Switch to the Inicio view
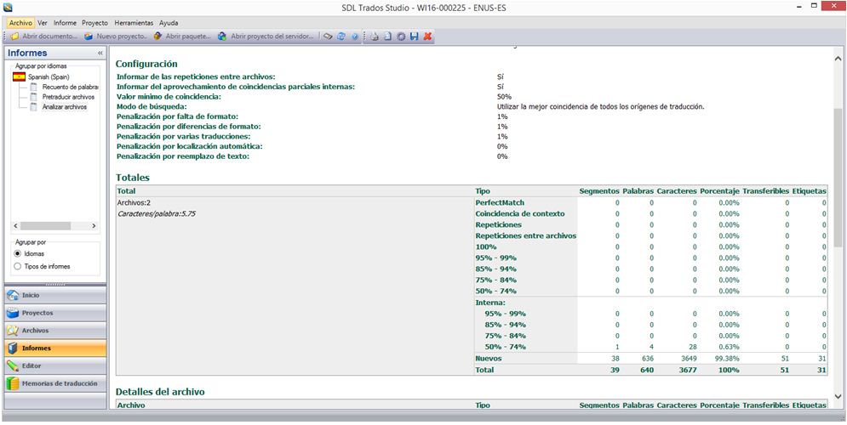Viewport: 847px width, 425px height. pyautogui.click(x=55, y=296)
